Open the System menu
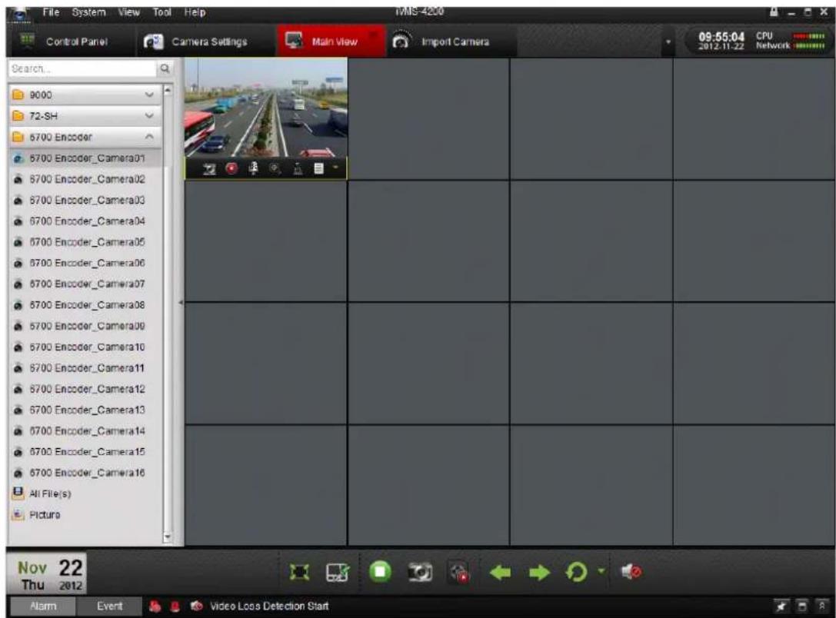Viewport: 836px width, 618px height. coord(89,12)
